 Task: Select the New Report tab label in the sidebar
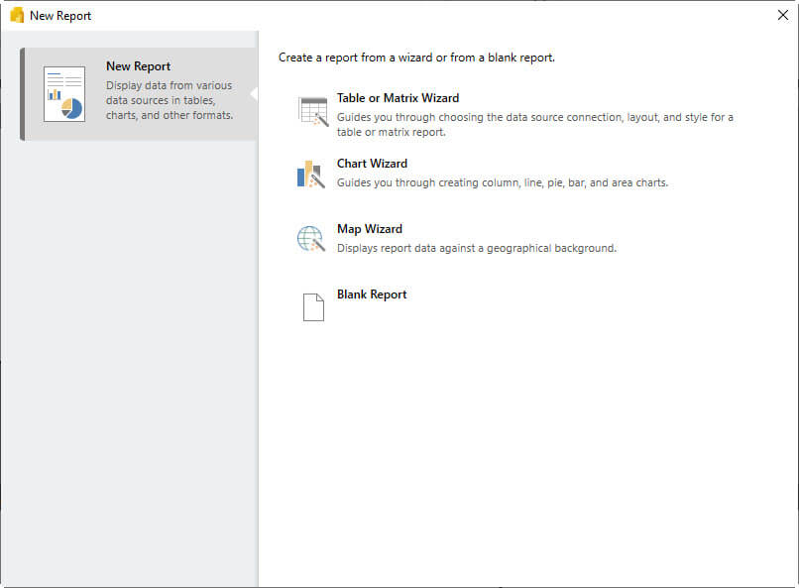pos(138,66)
